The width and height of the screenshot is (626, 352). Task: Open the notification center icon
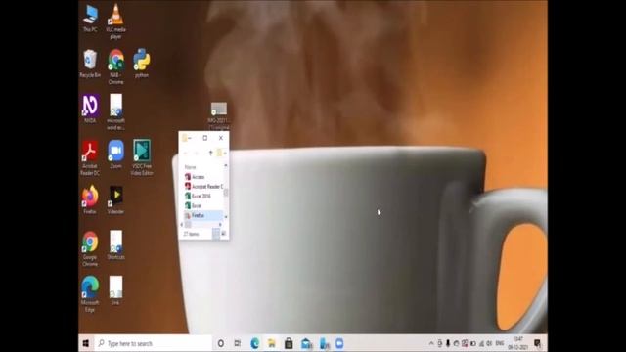click(x=537, y=343)
